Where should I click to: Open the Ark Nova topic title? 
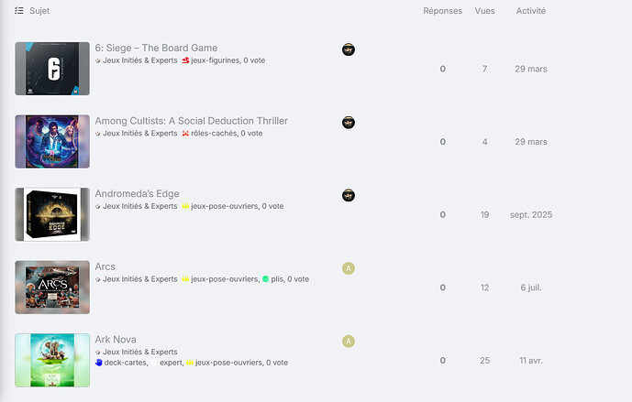pos(116,339)
